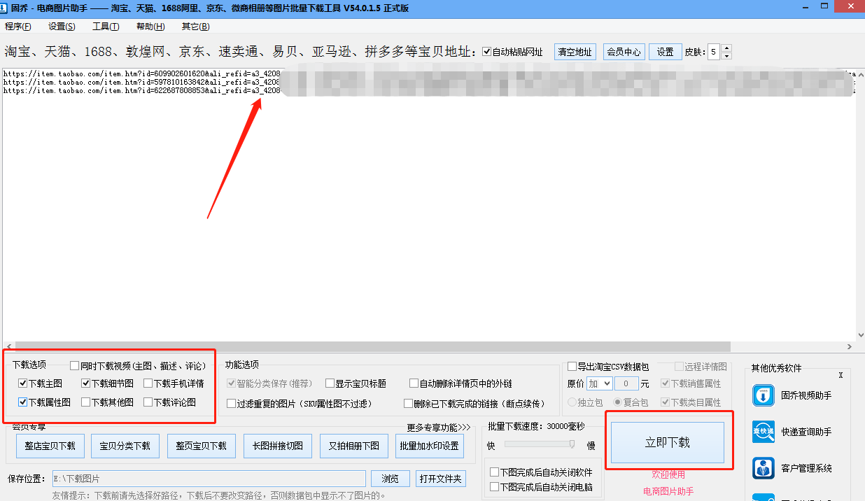
Task: Click 整页宝贝下载 button
Action: [201, 446]
